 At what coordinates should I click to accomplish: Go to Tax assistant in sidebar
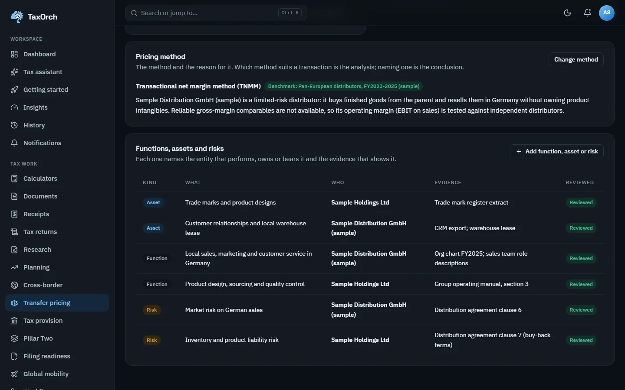pos(57,72)
